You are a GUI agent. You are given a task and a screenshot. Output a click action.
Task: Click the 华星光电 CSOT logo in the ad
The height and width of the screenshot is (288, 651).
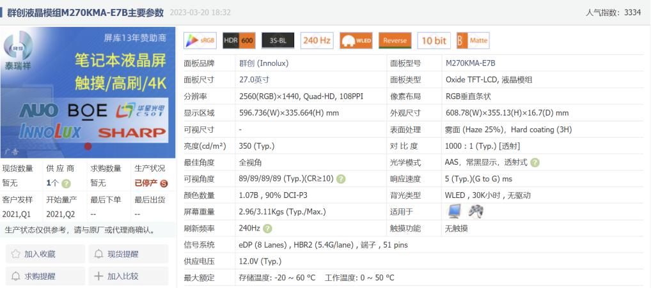pyautogui.click(x=139, y=110)
